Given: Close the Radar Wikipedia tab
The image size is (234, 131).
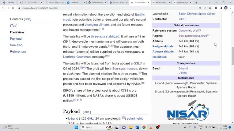Looking at the screenshot, I should (x=169, y=3).
